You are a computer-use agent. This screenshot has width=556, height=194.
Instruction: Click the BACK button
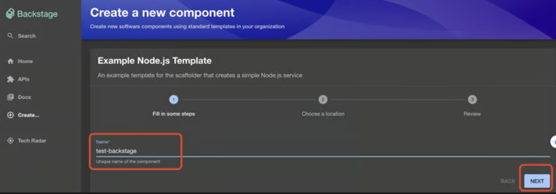click(x=508, y=181)
